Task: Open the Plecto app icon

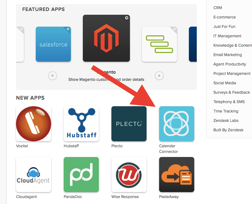Action: [x=129, y=124]
